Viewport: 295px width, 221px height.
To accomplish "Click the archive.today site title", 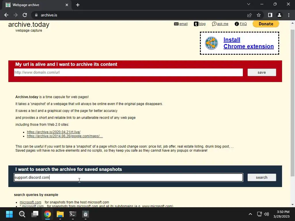I will [29, 24].
